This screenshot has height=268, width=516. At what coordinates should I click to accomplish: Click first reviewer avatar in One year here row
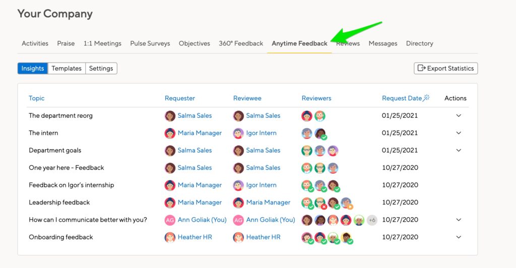click(x=307, y=168)
